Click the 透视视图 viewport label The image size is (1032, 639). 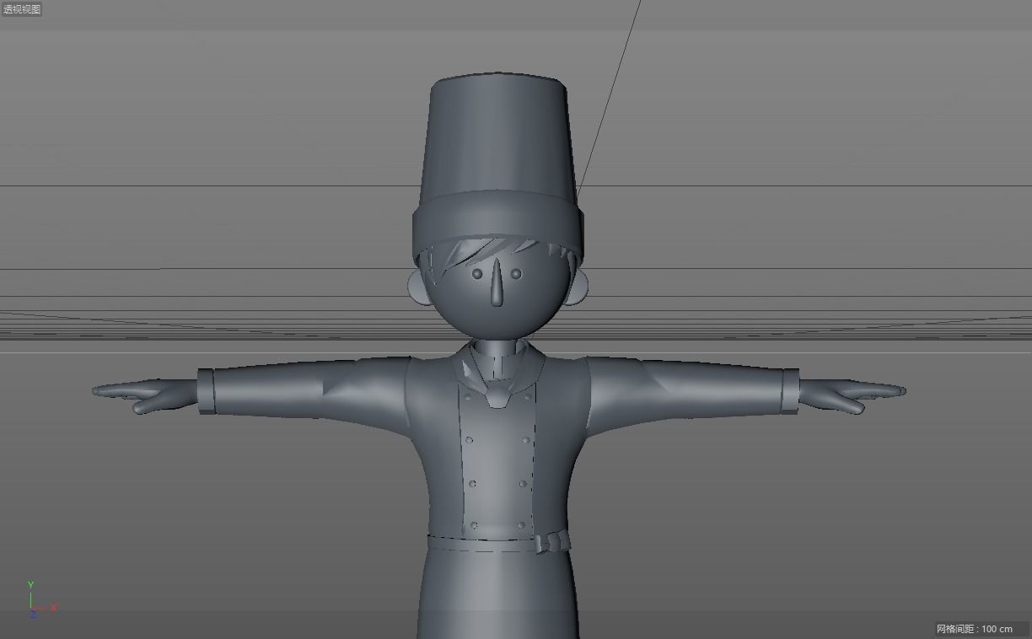coord(21,9)
